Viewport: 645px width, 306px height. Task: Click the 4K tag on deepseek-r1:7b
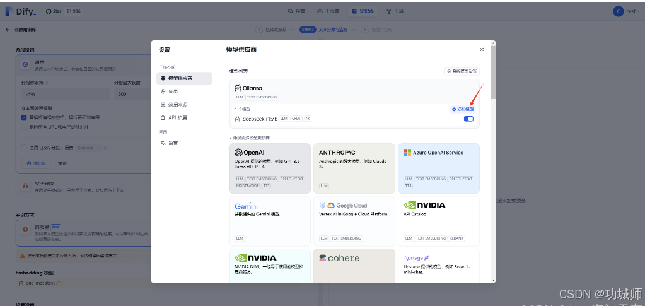[308, 119]
